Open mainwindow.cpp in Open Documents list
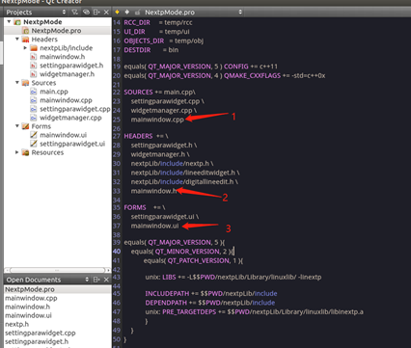Image resolution: width=411 pixels, height=348 pixels. point(31,298)
